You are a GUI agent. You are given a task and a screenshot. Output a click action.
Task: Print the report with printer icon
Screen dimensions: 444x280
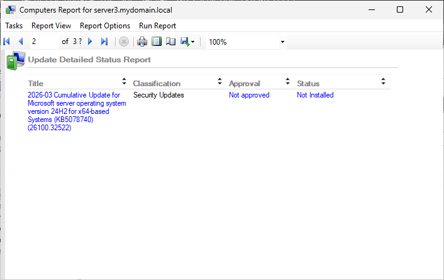click(142, 42)
